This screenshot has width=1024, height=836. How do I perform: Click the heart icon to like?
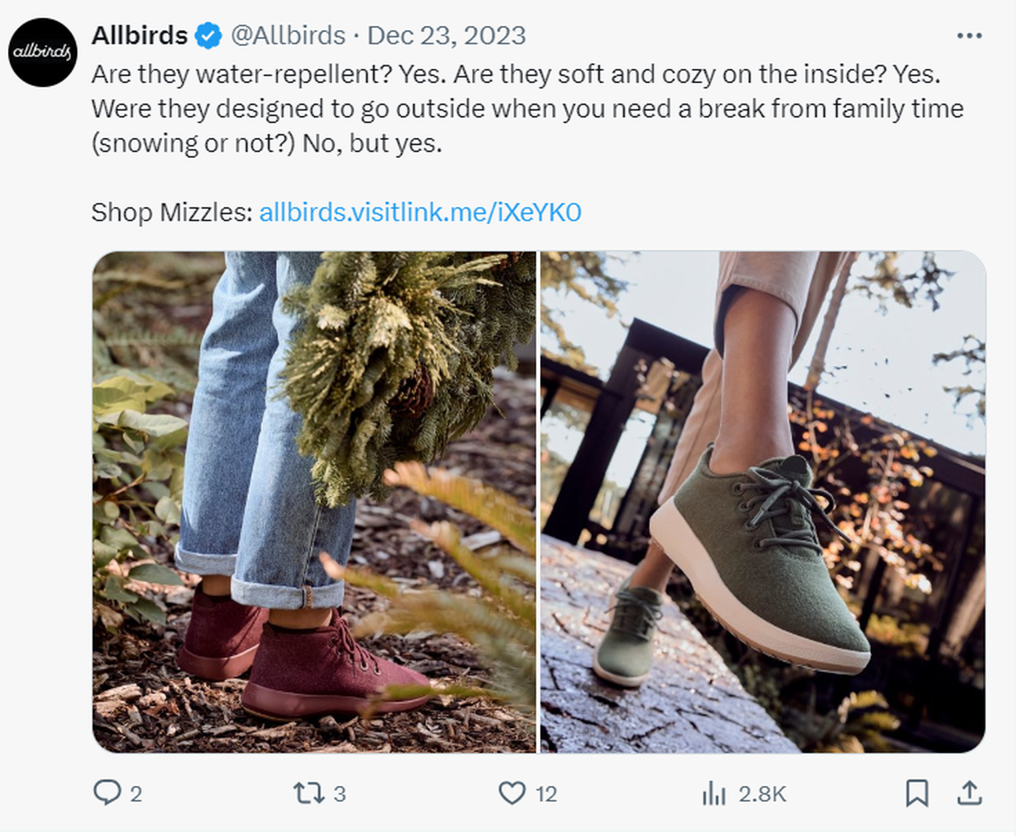pos(512,793)
